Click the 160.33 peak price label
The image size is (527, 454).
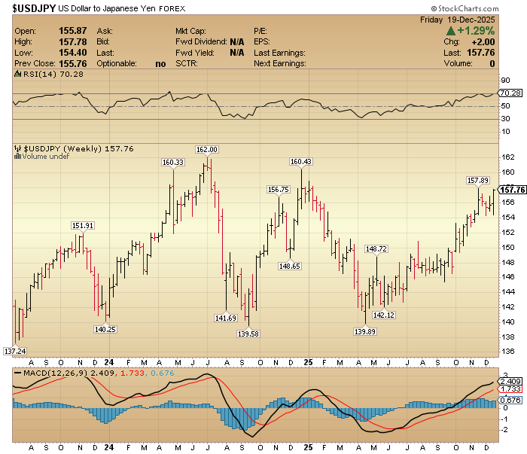[173, 163]
